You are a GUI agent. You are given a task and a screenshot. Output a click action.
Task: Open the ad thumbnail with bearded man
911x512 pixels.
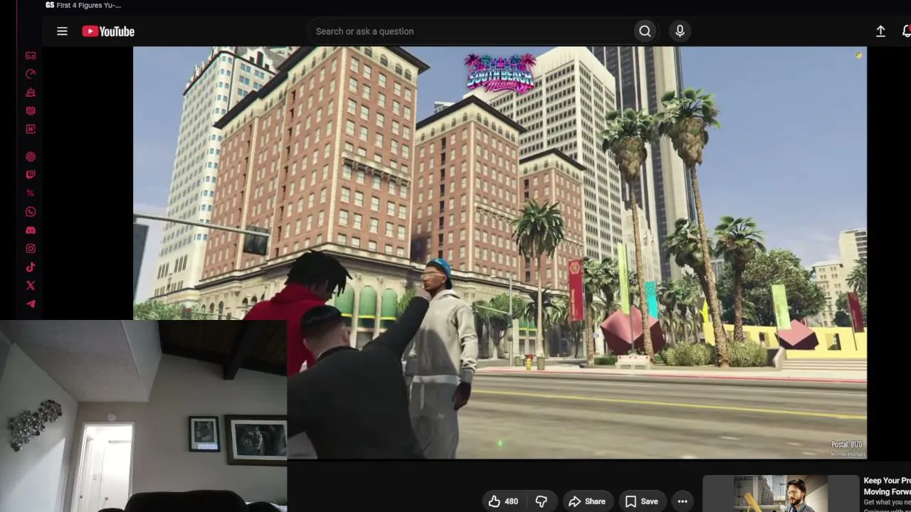(781, 494)
